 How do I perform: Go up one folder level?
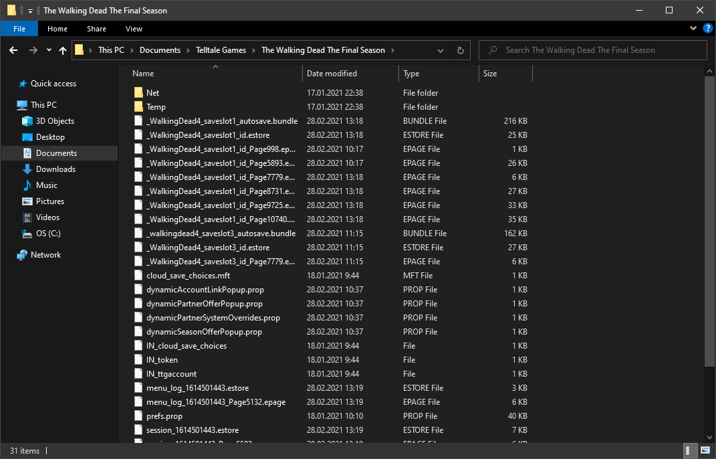[63, 50]
